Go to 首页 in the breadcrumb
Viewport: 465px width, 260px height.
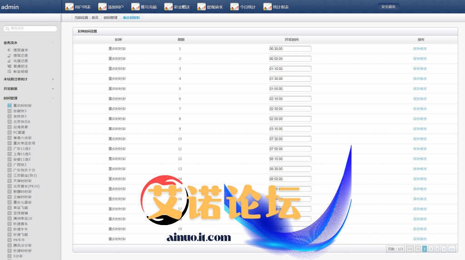pyautogui.click(x=95, y=18)
